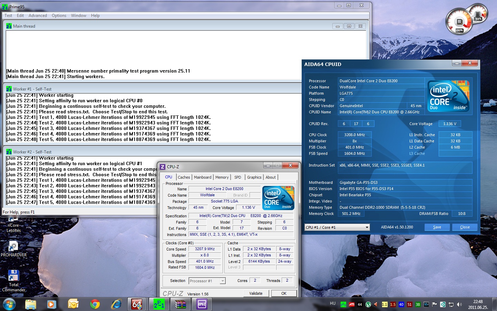Open the AIDA64 icon in the taskbar

pos(137,304)
